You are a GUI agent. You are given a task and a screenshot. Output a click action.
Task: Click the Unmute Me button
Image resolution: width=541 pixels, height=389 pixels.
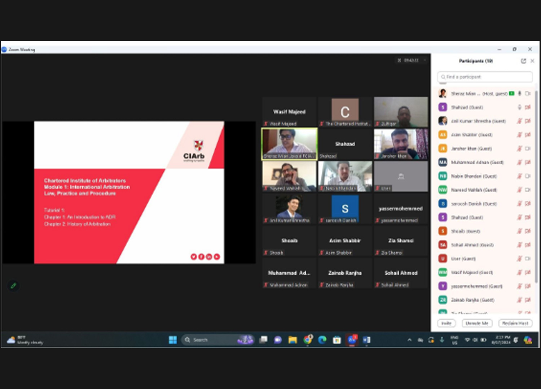click(477, 323)
